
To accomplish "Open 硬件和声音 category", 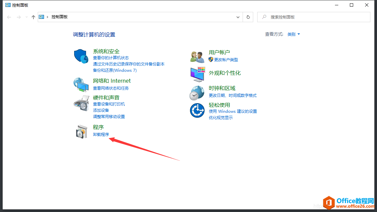I will pos(106,98).
